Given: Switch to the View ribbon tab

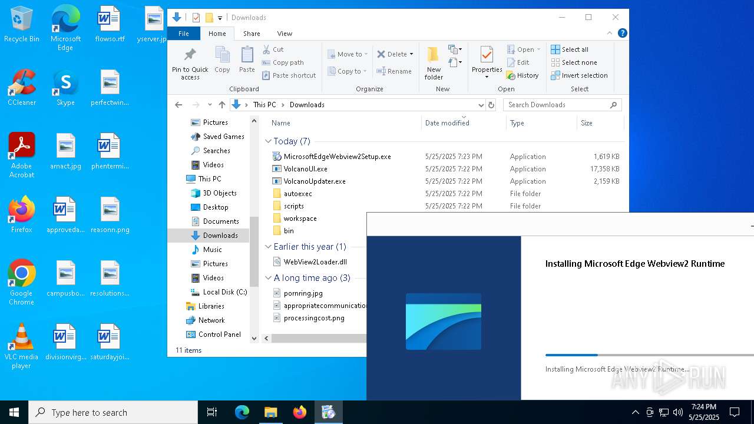Looking at the screenshot, I should click(285, 34).
